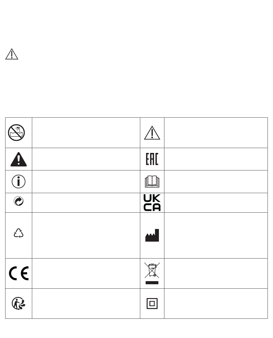Viewport: 273px width, 338px height.
Task: Click the no bath or shower symbol
Action: point(16,133)
